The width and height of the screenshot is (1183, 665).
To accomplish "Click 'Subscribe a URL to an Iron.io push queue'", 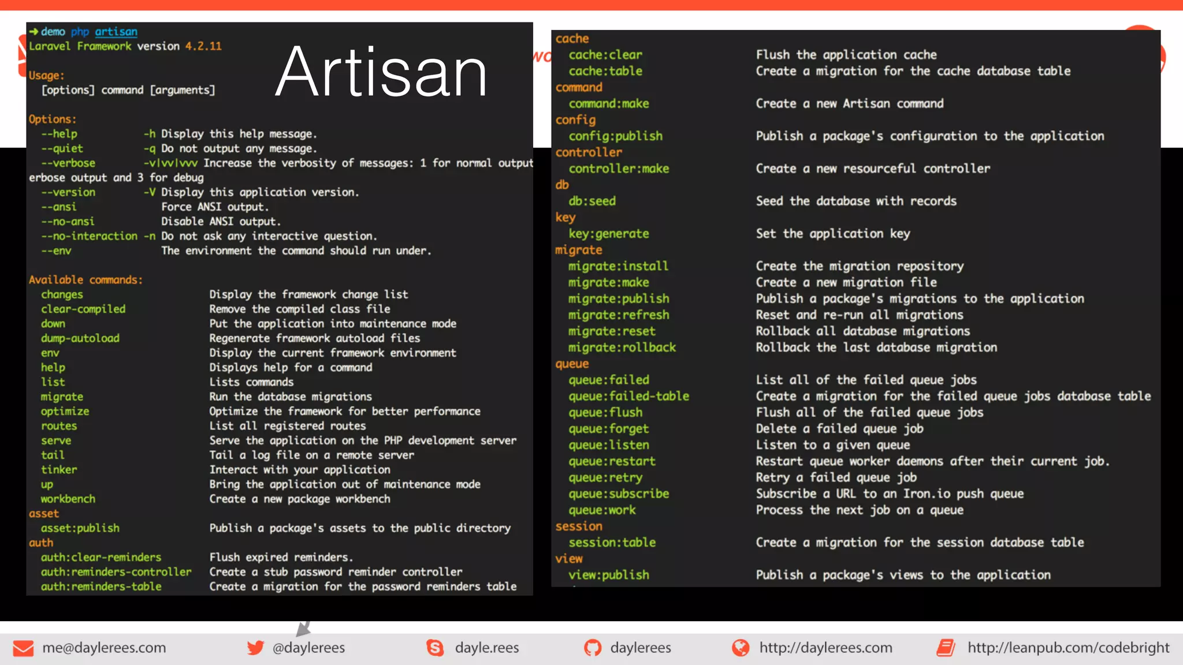I will point(890,494).
